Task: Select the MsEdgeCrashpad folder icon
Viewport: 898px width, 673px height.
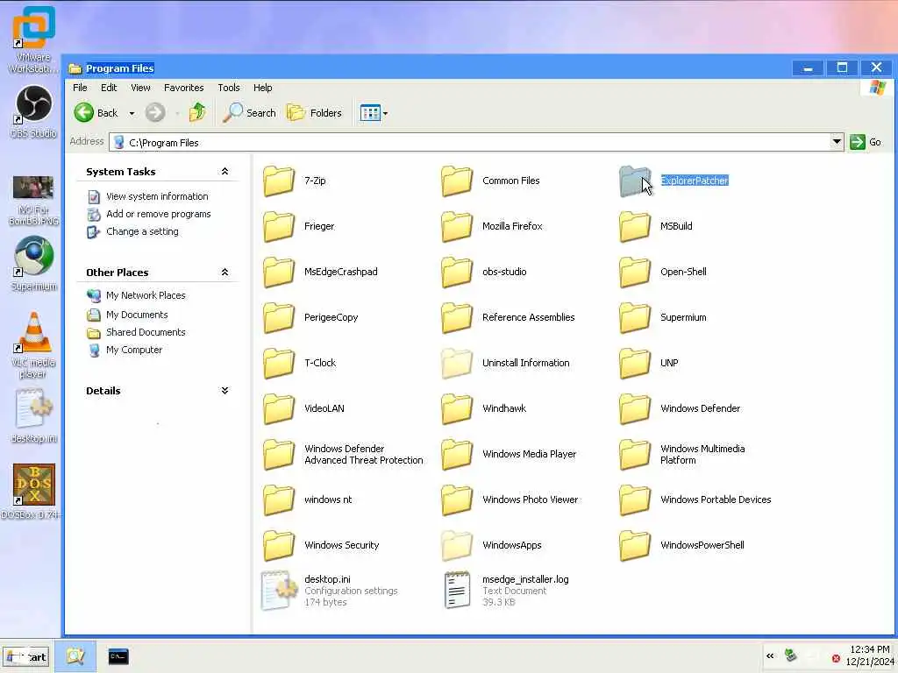Action: [x=279, y=272]
